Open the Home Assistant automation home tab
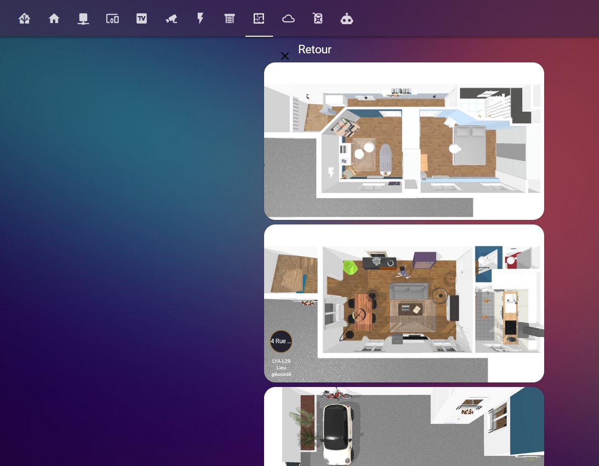599x466 pixels. click(25, 18)
